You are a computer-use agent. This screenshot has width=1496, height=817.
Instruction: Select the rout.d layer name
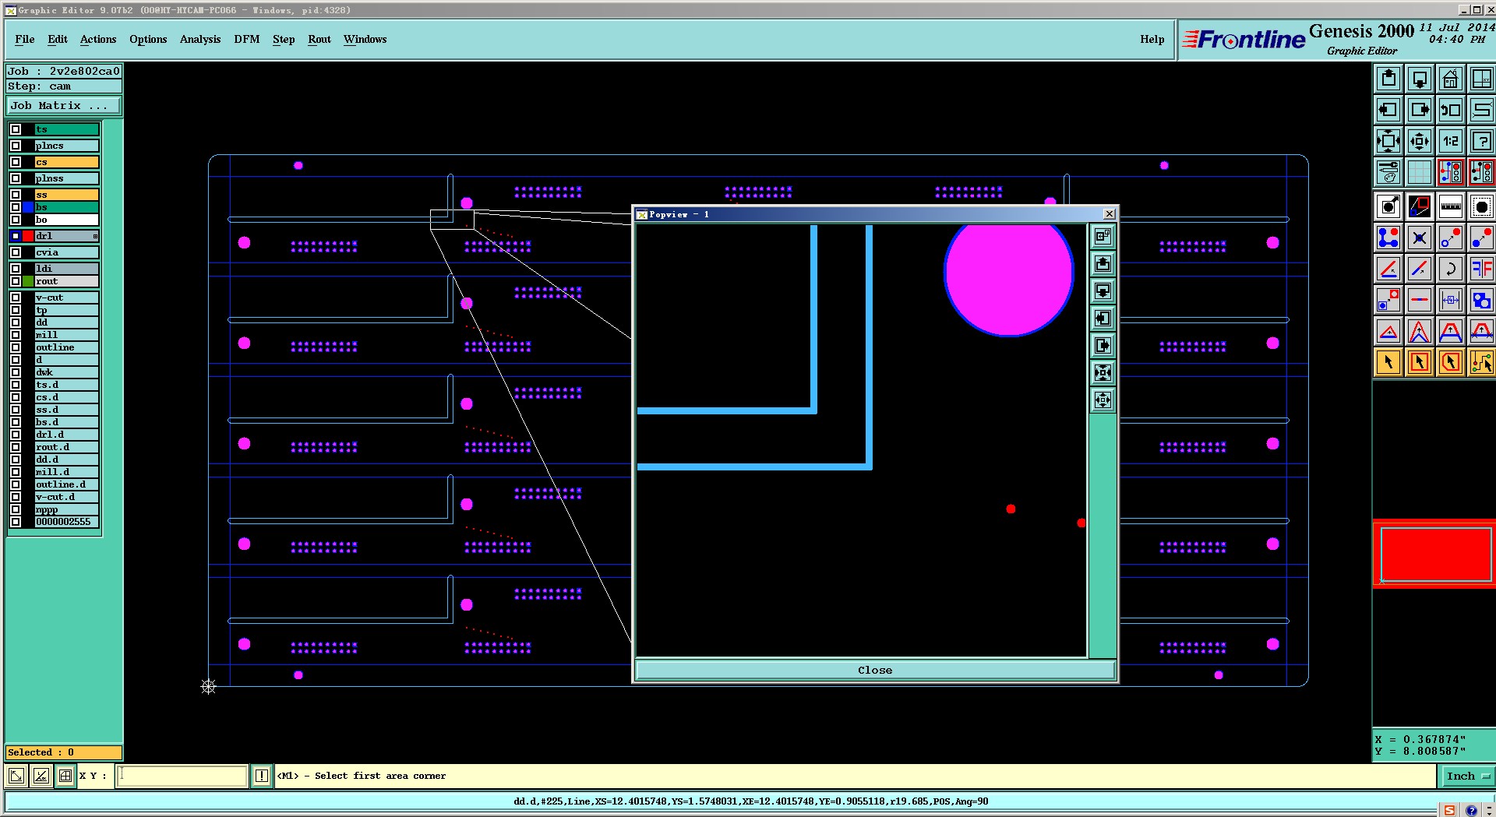(x=66, y=447)
